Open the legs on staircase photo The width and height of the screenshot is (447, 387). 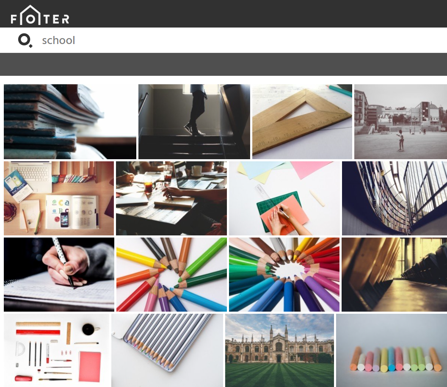pos(194,122)
